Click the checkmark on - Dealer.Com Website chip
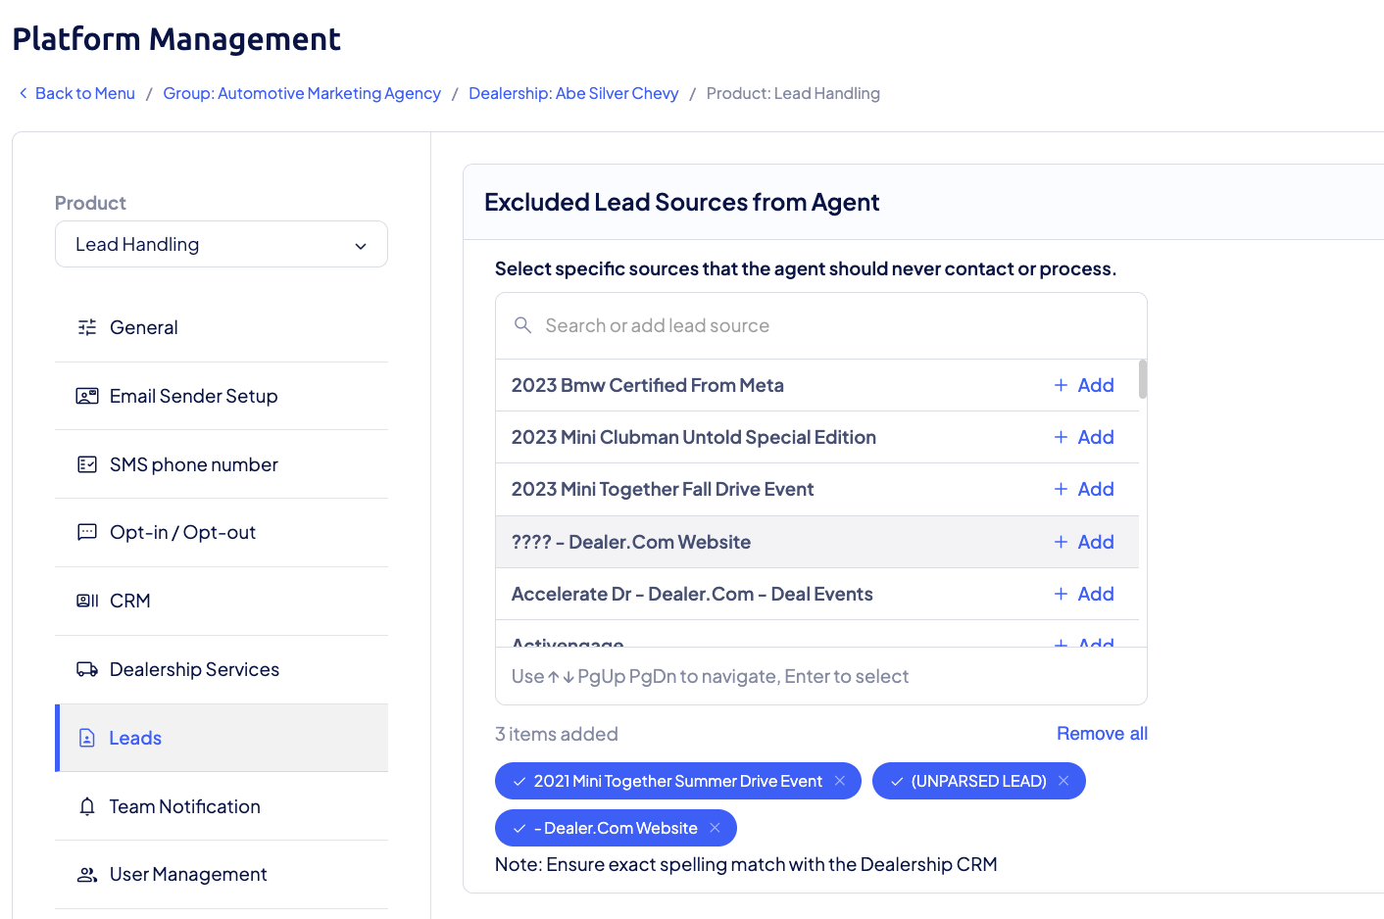 click(x=519, y=829)
